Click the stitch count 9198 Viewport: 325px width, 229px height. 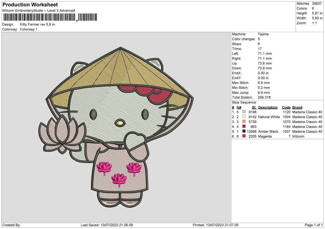click(252, 112)
